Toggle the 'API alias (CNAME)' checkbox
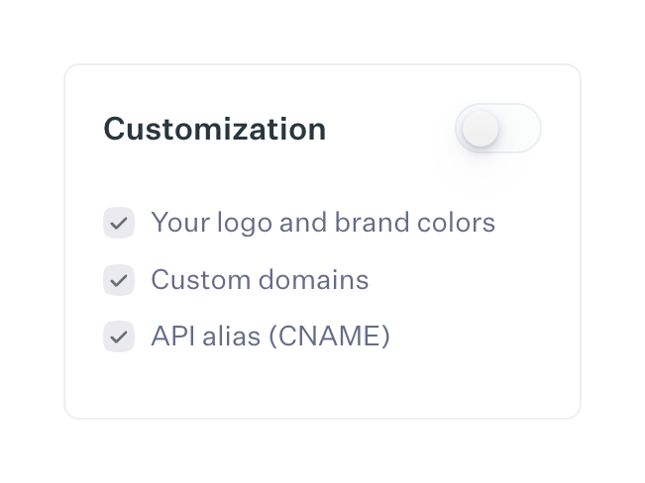This screenshot has height=483, width=645. (x=119, y=337)
